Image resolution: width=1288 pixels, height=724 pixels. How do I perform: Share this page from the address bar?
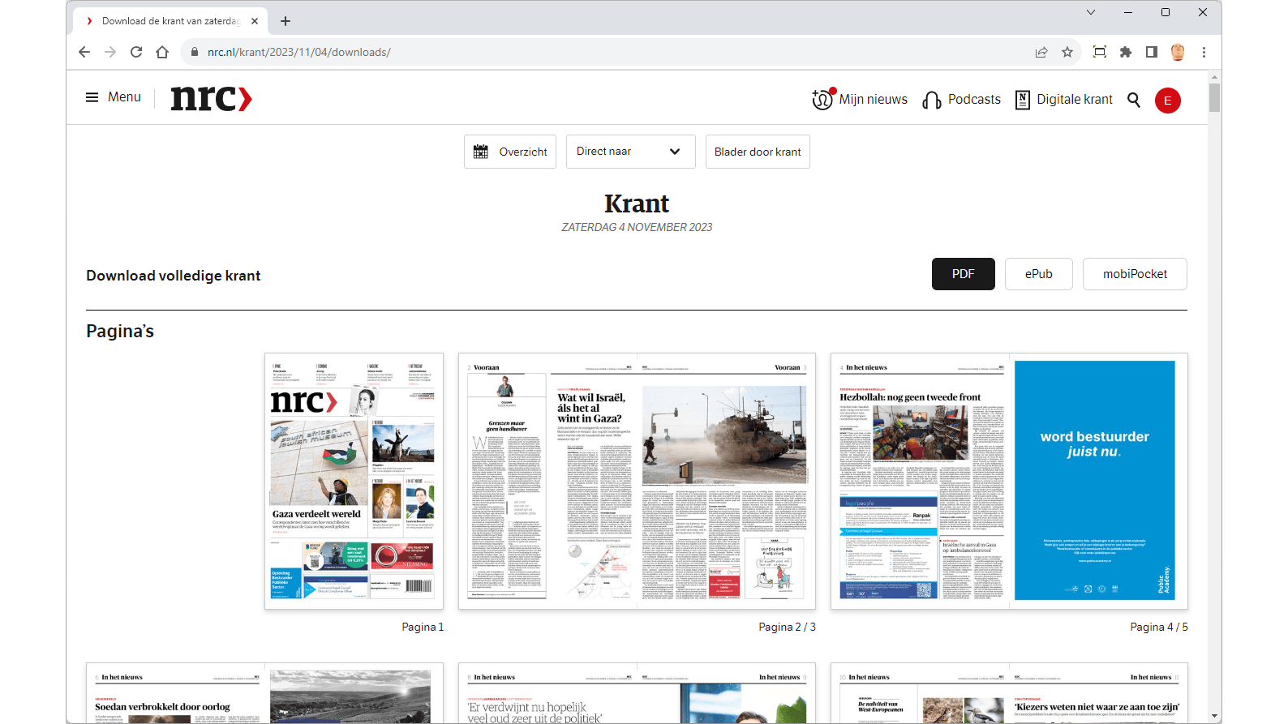(x=1041, y=52)
